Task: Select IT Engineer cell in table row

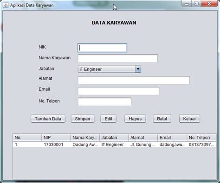Action: pos(114,145)
